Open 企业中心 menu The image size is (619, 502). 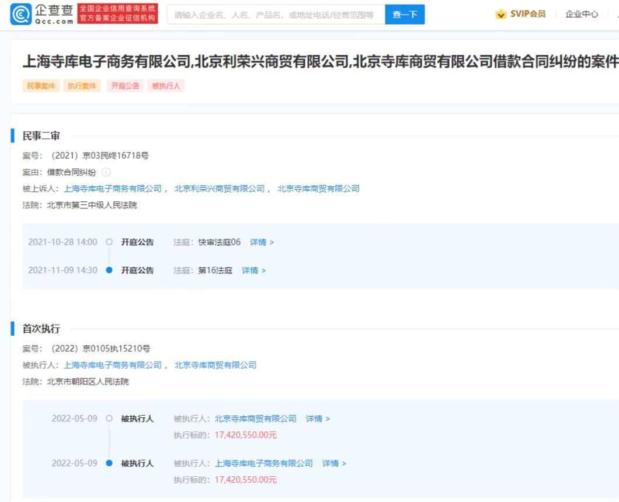pyautogui.click(x=582, y=14)
